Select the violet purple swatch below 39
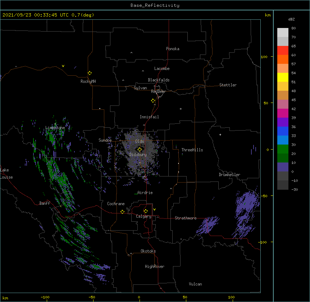The width and height of the screenshot is (310, 302). [283, 122]
